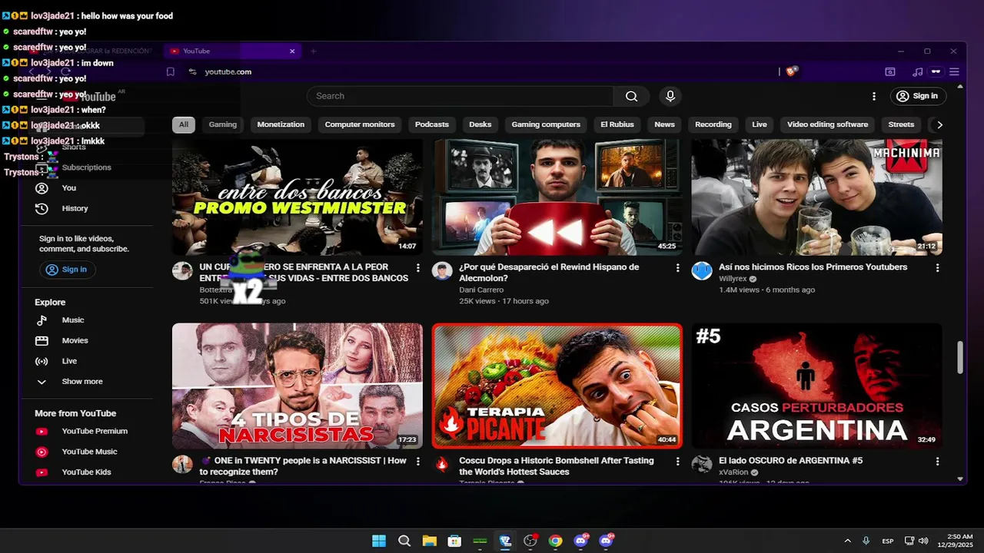The image size is (984, 553).
Task: Click the bookmark icon in address bar
Action: pos(171,71)
